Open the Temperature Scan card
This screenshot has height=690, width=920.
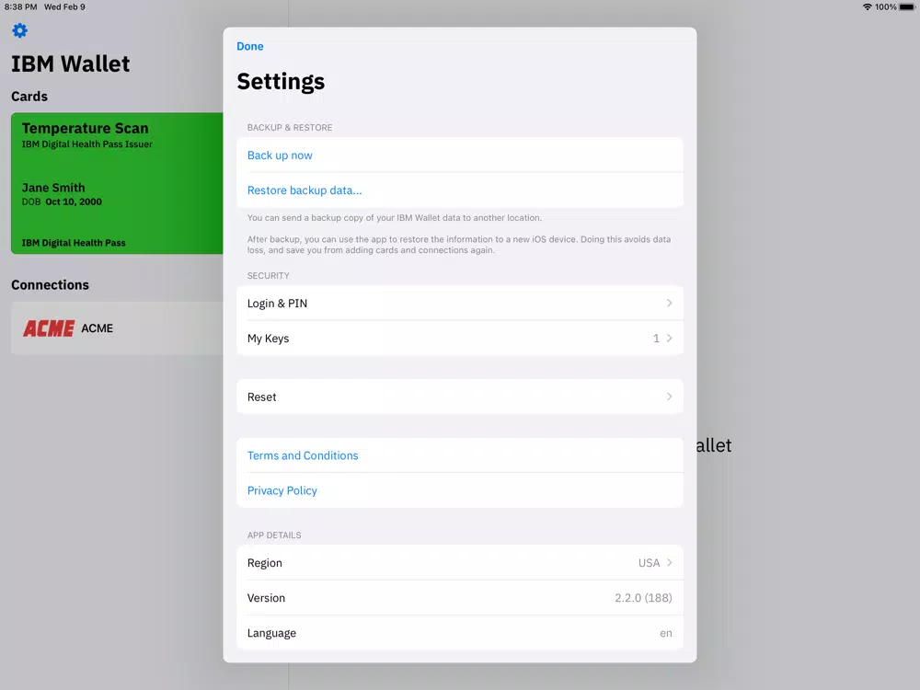click(x=117, y=183)
